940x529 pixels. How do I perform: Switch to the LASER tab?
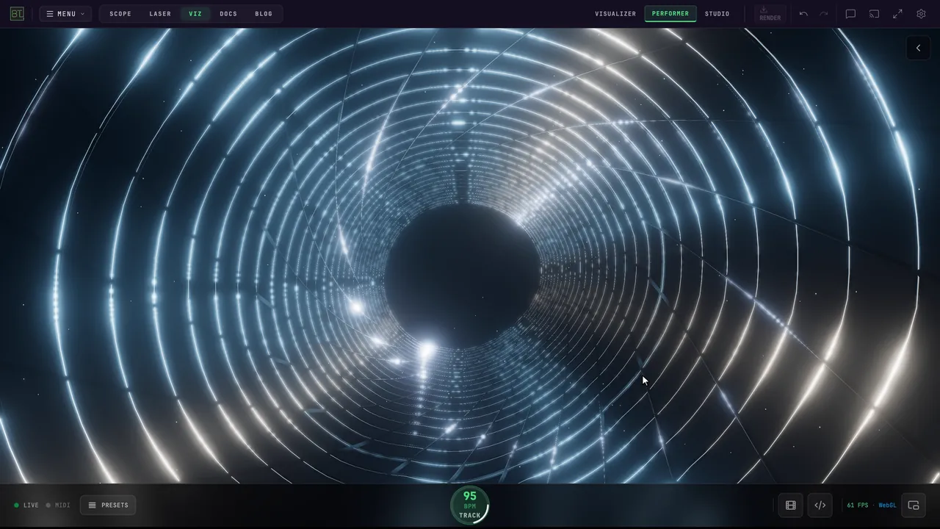[x=160, y=14]
